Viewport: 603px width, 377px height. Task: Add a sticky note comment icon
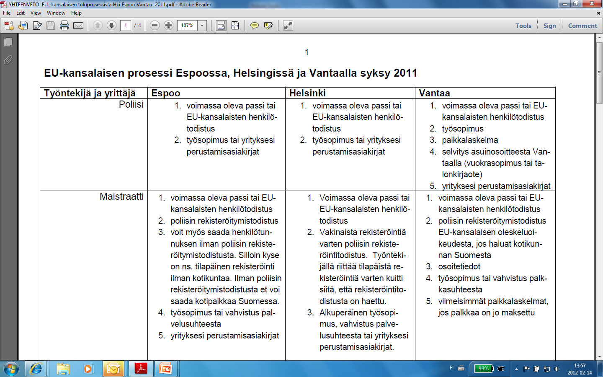[254, 26]
